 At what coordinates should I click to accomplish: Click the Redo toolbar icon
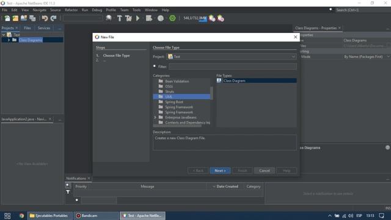coord(53,18)
